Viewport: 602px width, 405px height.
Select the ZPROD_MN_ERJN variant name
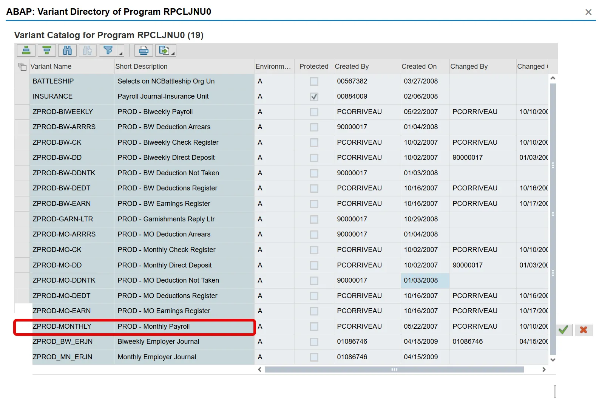click(x=62, y=357)
